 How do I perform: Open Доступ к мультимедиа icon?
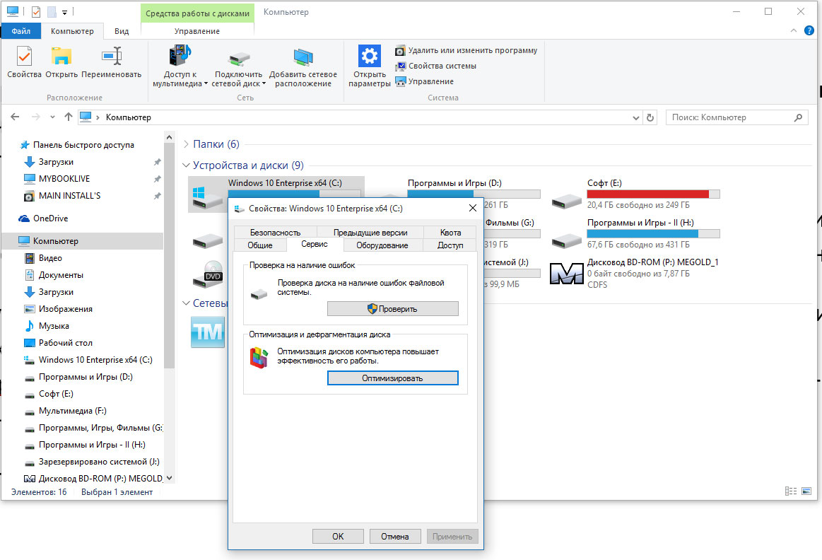pyautogui.click(x=180, y=56)
